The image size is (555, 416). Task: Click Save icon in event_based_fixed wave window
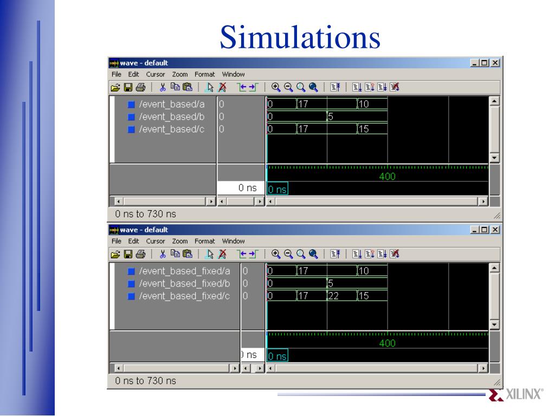[128, 254]
